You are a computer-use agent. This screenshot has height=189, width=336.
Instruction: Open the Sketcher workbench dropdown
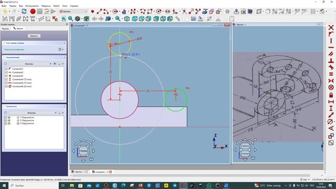point(73,12)
